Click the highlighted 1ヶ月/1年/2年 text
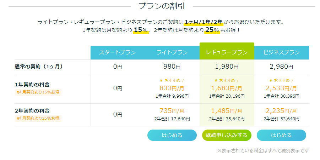The width and height of the screenshot is (320, 160). pos(204,22)
